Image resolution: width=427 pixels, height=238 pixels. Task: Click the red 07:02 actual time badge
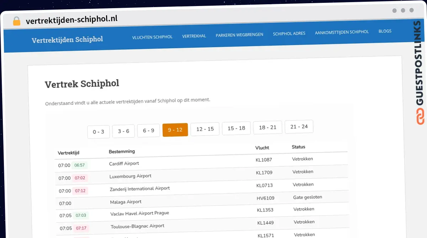[x=80, y=178]
